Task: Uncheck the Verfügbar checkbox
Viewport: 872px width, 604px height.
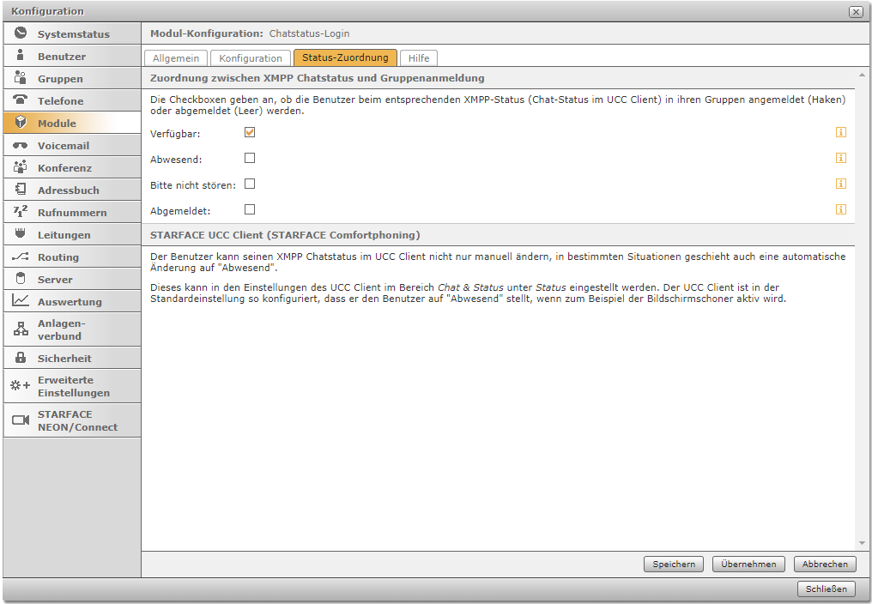Action: (x=250, y=132)
